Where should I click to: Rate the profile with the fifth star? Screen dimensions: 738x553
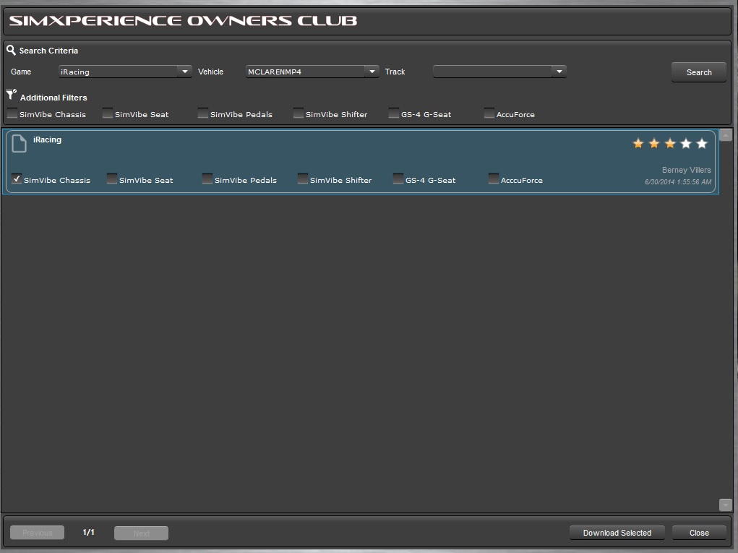(702, 144)
